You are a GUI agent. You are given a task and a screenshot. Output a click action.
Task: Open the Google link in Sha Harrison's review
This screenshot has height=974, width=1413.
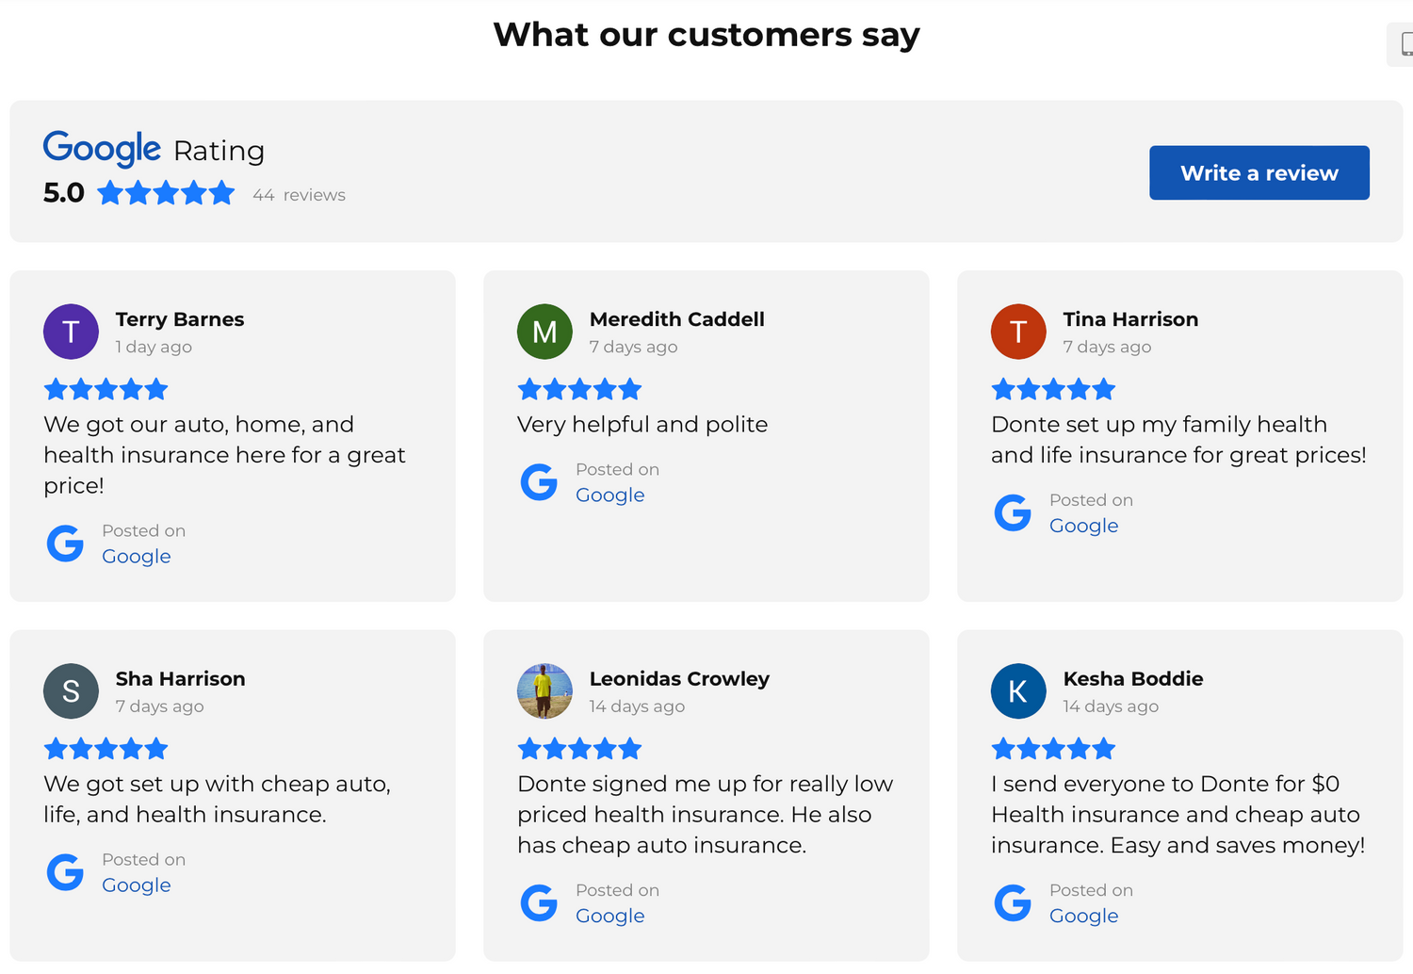[137, 885]
